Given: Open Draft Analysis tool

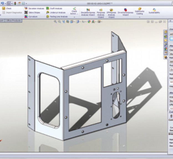Looking at the screenshot, I should [56, 9].
